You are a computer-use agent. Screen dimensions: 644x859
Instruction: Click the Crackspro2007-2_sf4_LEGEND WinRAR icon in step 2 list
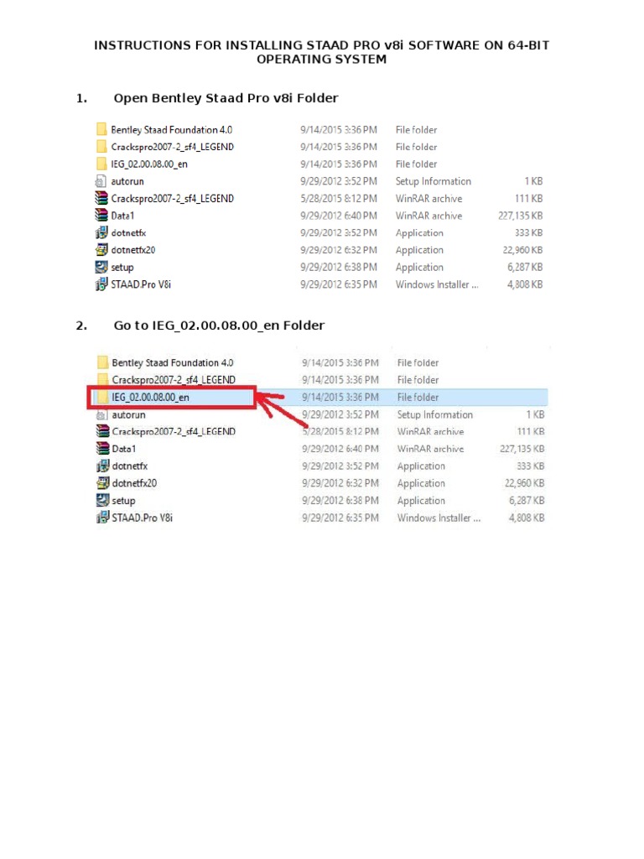click(x=102, y=431)
